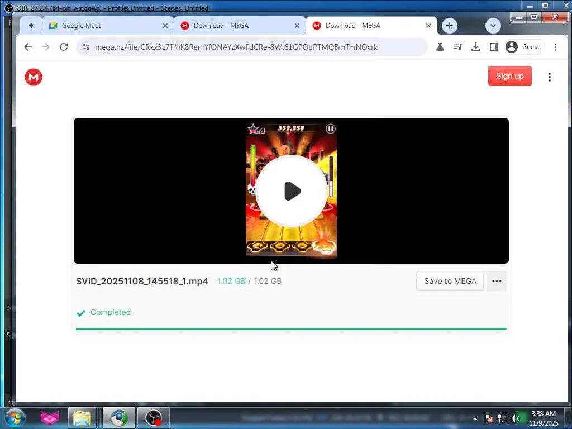
Task: Click the audio-playing speaker tab icon
Action: point(32,26)
